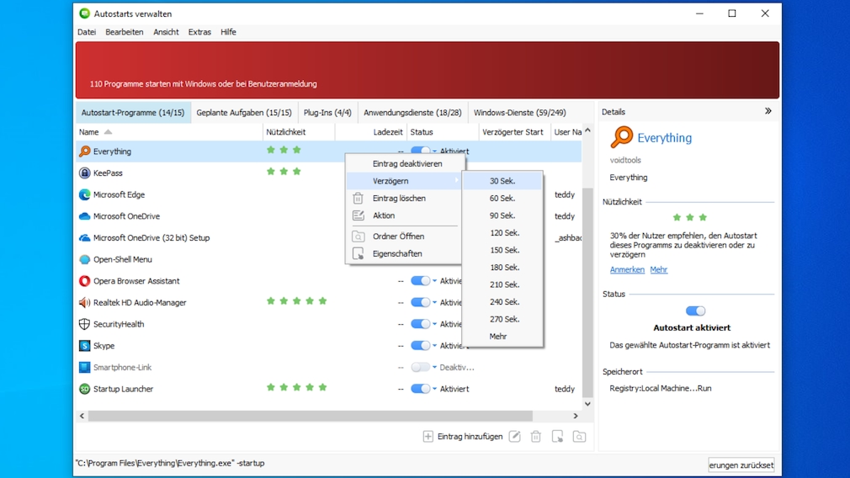The height and width of the screenshot is (478, 850).
Task: Click the vertical scrollbar down arrow
Action: pos(587,404)
